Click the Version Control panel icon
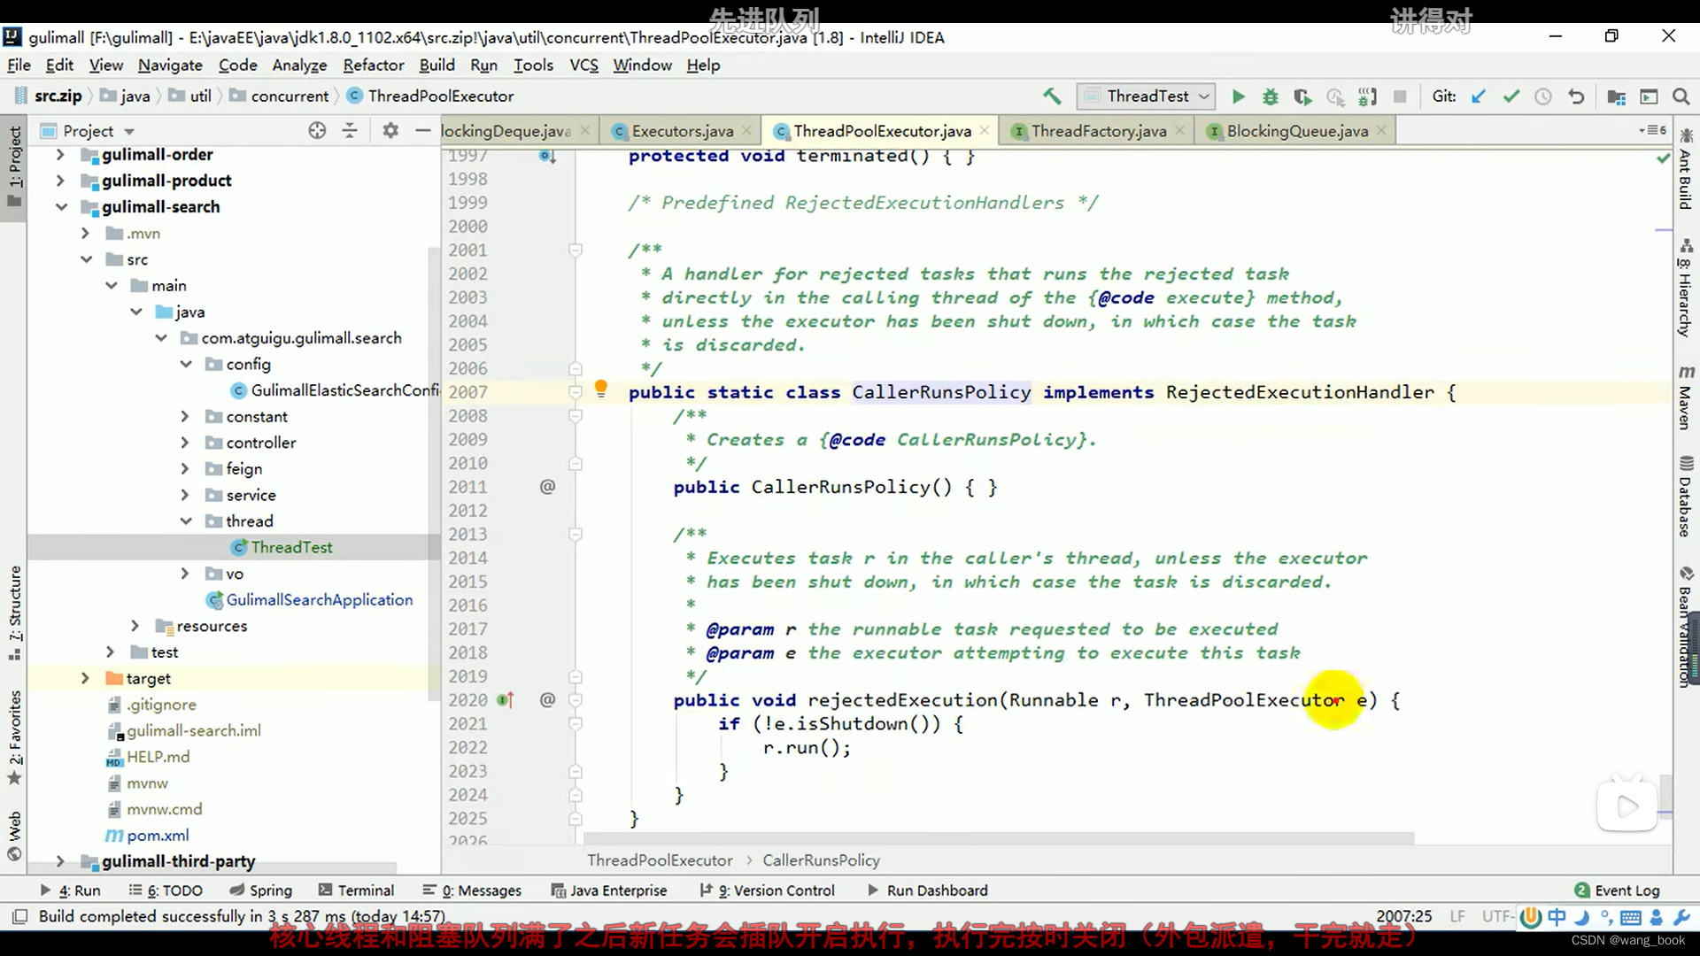 coord(776,890)
